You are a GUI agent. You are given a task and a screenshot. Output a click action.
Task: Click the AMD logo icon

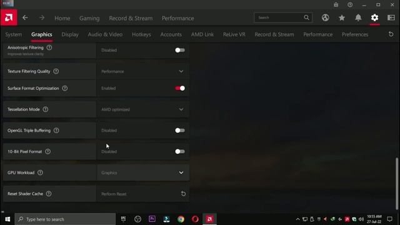(x=9, y=17)
